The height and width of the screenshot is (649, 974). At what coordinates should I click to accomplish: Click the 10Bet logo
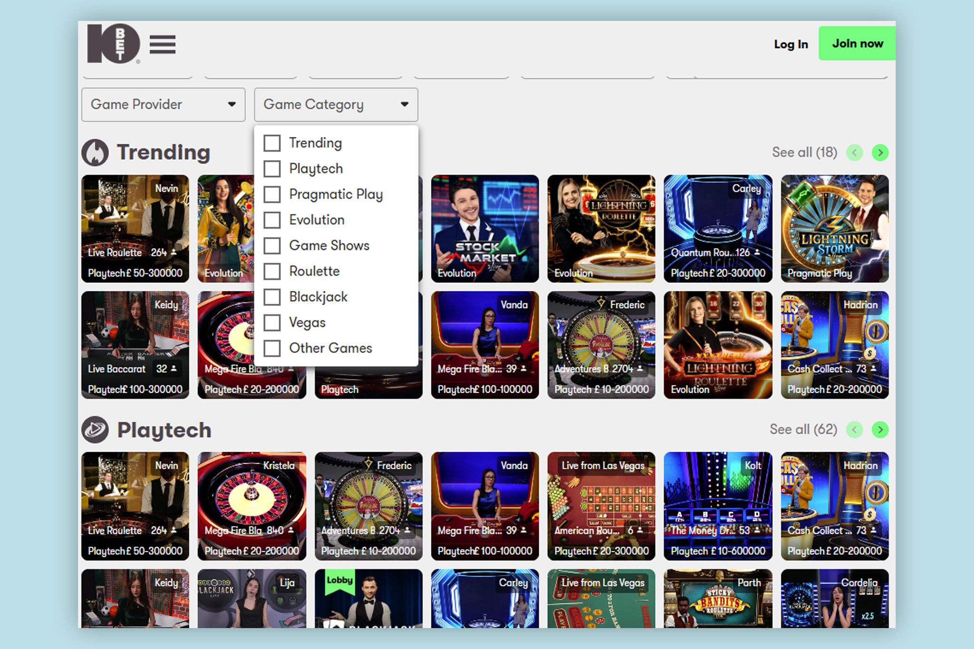tap(114, 43)
